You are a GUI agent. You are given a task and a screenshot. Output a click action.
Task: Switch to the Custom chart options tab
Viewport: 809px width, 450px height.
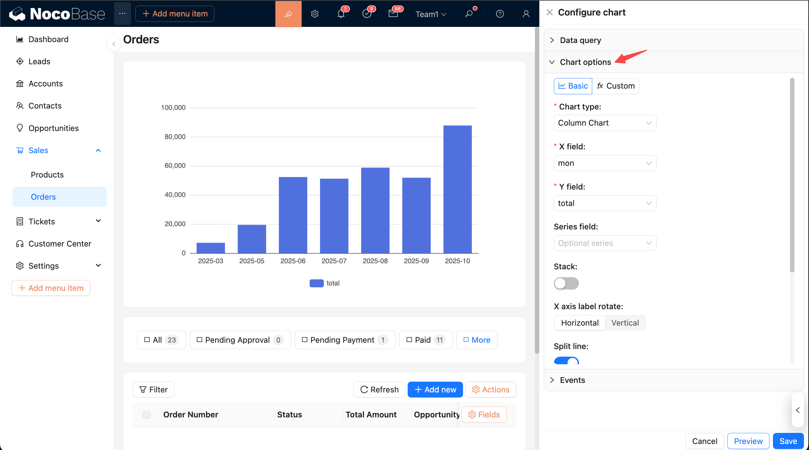616,86
